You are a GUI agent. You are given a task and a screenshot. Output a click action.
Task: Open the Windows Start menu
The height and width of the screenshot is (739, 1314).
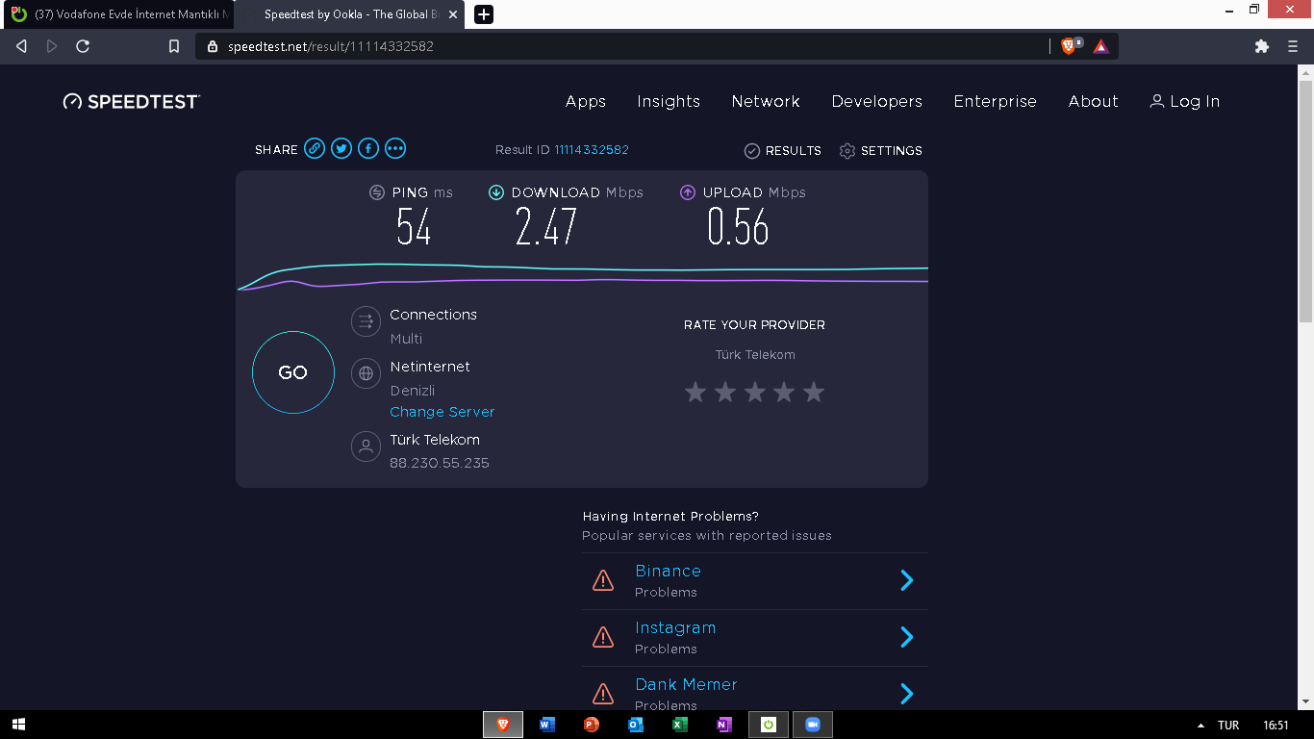[x=18, y=725]
